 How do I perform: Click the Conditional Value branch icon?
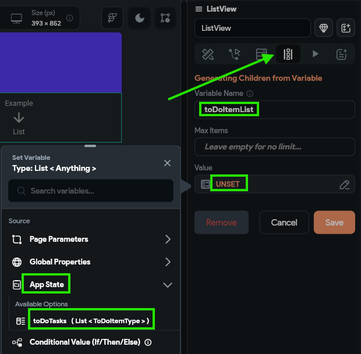point(17,342)
